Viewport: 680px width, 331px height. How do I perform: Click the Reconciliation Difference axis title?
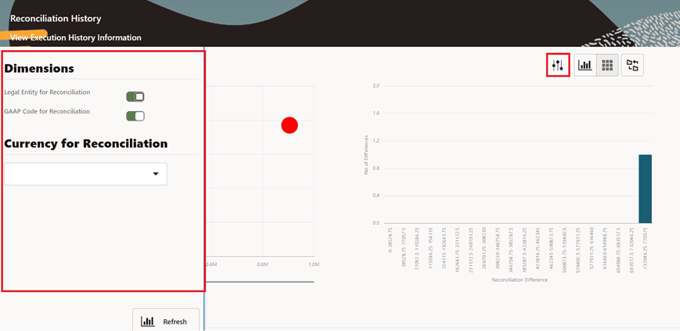click(x=520, y=280)
